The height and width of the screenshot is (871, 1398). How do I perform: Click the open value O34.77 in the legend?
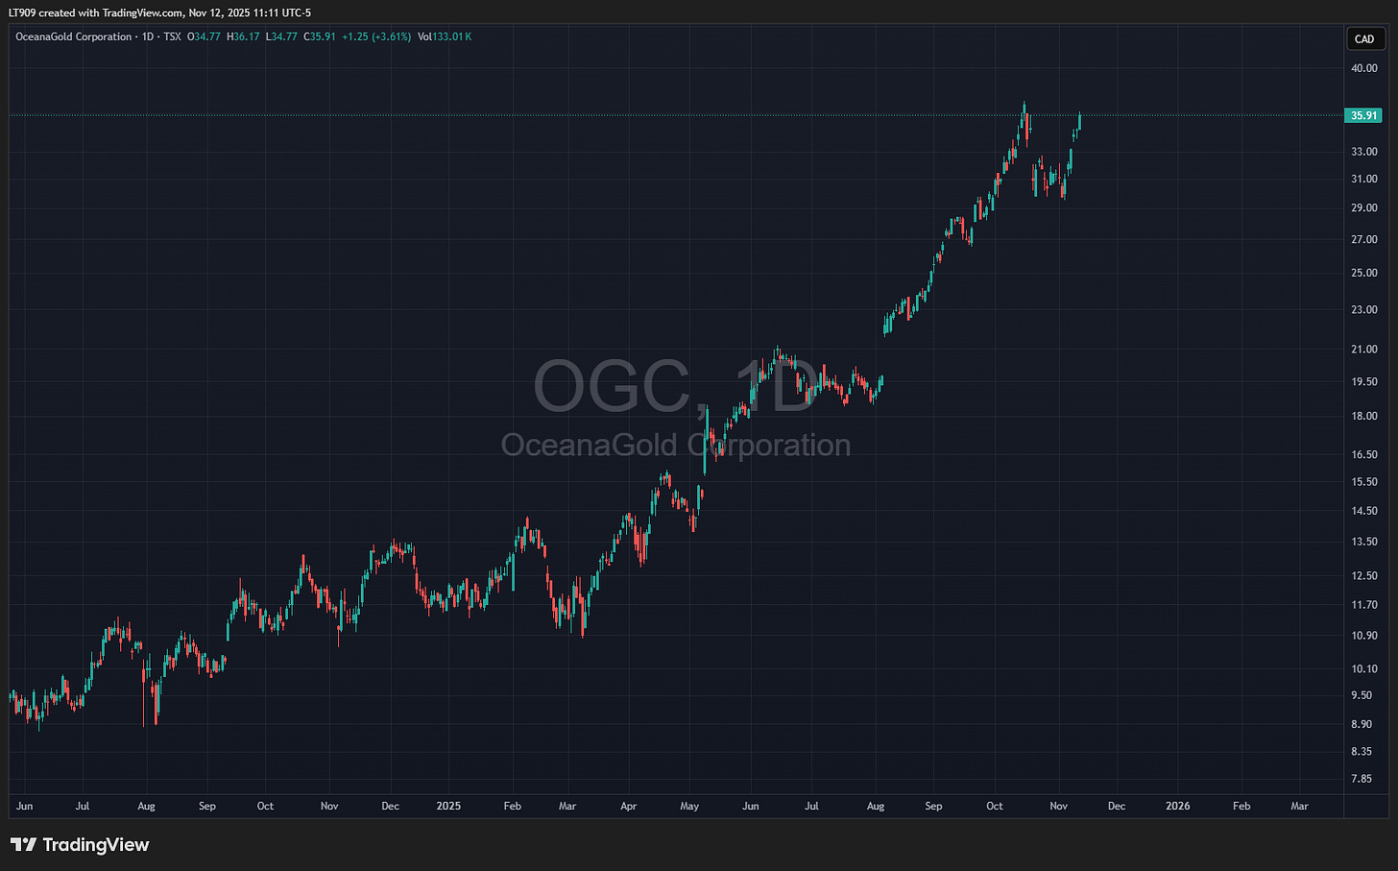pyautogui.click(x=204, y=36)
